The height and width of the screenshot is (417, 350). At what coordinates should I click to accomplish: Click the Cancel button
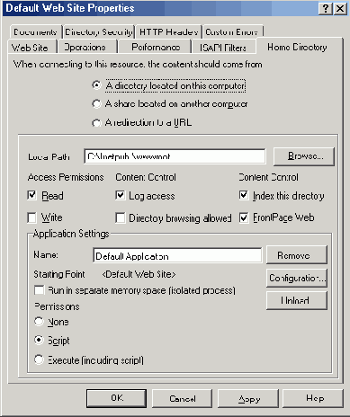182,398
